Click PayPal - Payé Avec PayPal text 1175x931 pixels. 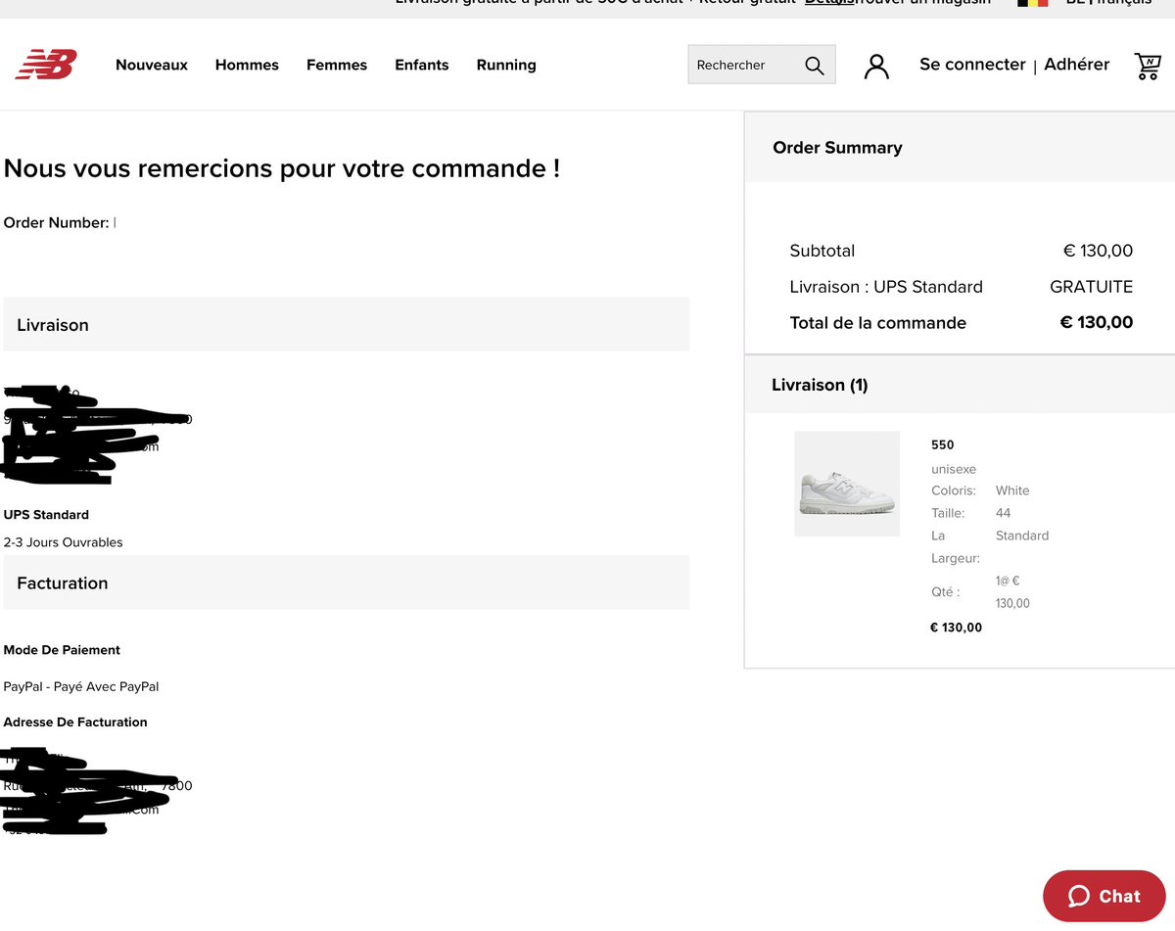click(81, 687)
